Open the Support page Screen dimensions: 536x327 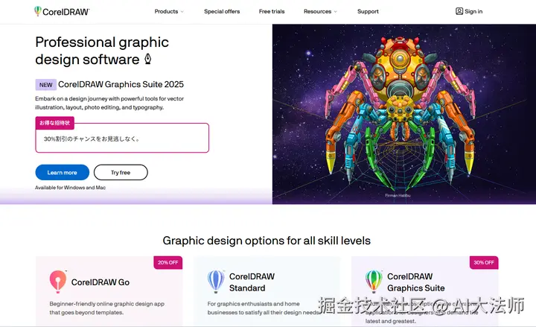368,11
